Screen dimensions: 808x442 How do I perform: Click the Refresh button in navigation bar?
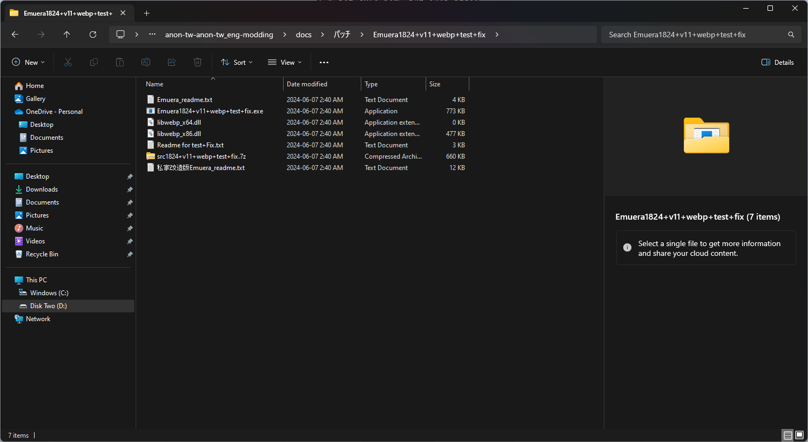pos(93,35)
